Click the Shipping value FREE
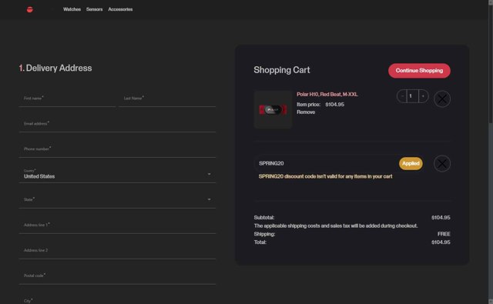Screen dimensions: 493x304 click(444, 234)
